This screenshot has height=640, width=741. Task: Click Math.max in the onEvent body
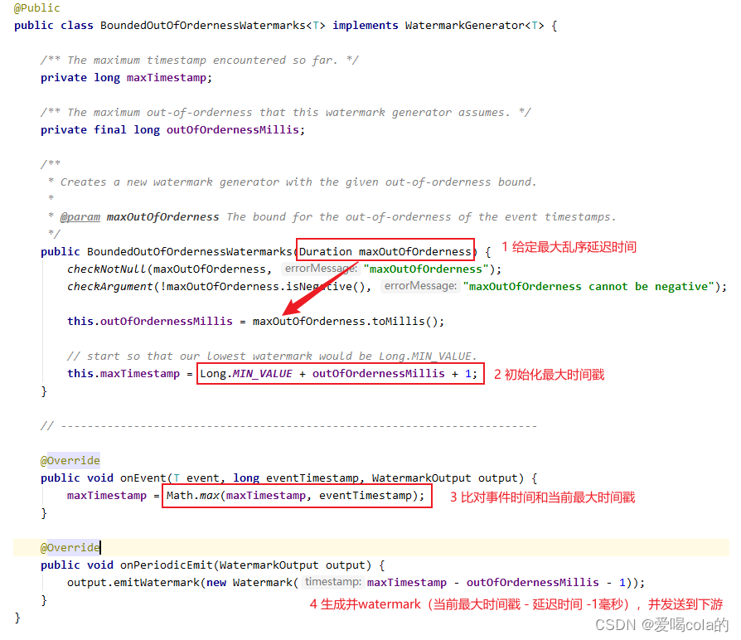tap(191, 495)
